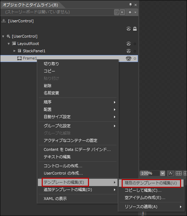Open the zoom 100% dropdown arrow
This screenshot has height=216, width=187.
(163, 173)
